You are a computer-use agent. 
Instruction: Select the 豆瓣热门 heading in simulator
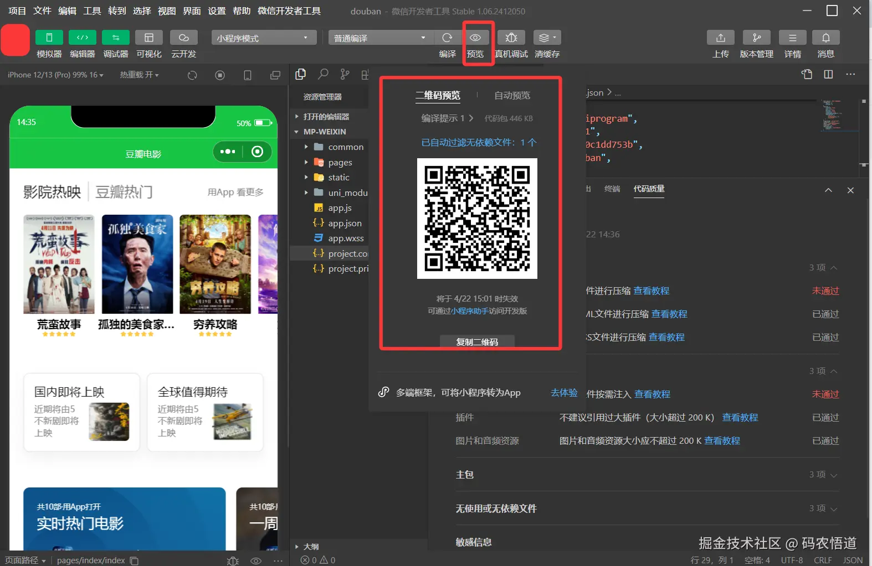[124, 192]
